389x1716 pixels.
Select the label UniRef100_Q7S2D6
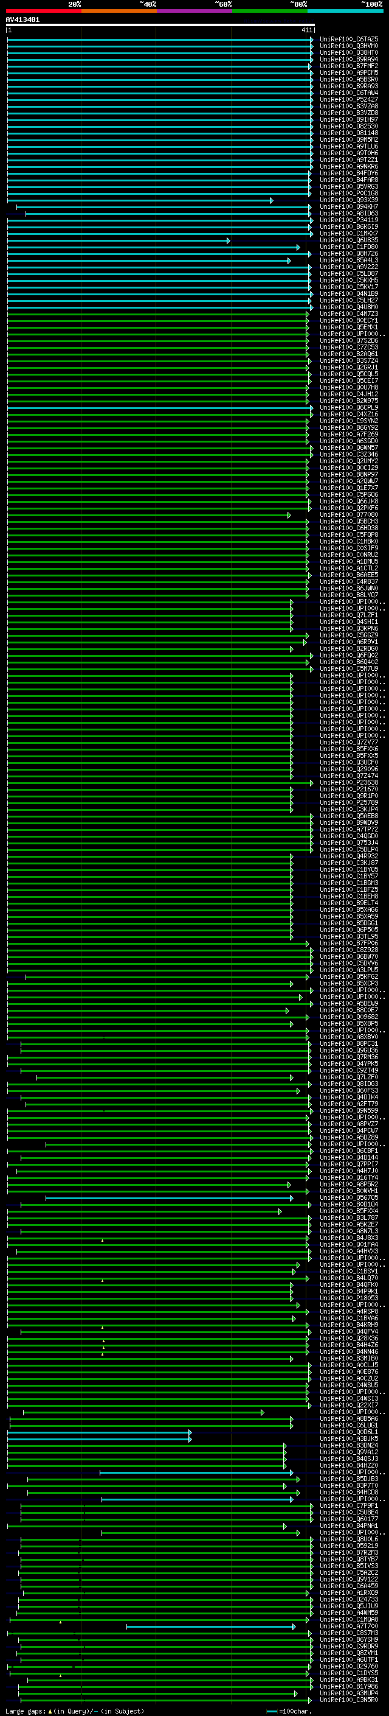click(349, 340)
